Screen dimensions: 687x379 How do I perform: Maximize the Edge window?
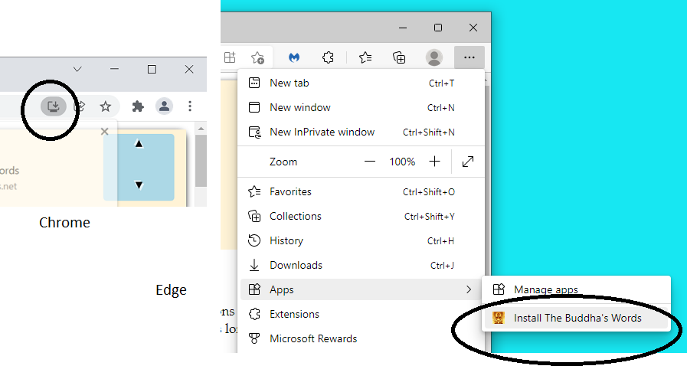coord(438,28)
